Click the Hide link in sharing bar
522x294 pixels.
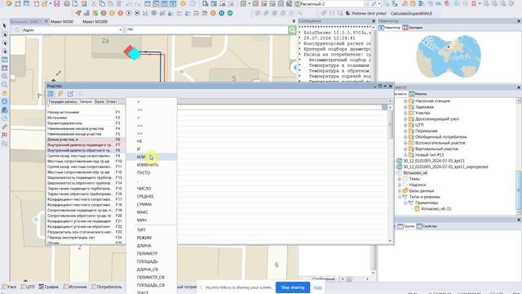317,287
